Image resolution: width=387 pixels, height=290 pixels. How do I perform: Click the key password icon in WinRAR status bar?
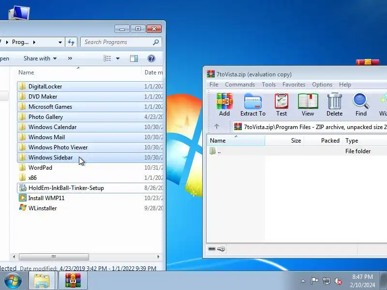221,249
